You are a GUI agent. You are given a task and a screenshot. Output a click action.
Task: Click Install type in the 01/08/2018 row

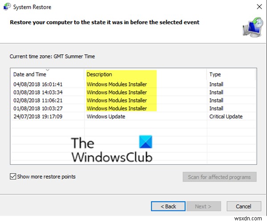(x=216, y=108)
